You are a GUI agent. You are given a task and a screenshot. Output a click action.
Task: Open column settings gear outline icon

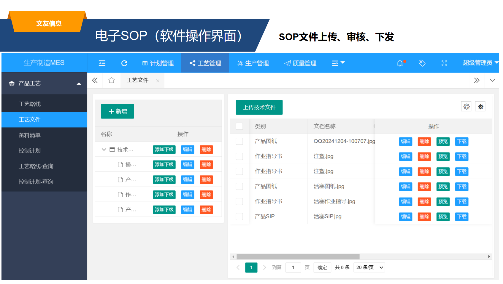(466, 107)
